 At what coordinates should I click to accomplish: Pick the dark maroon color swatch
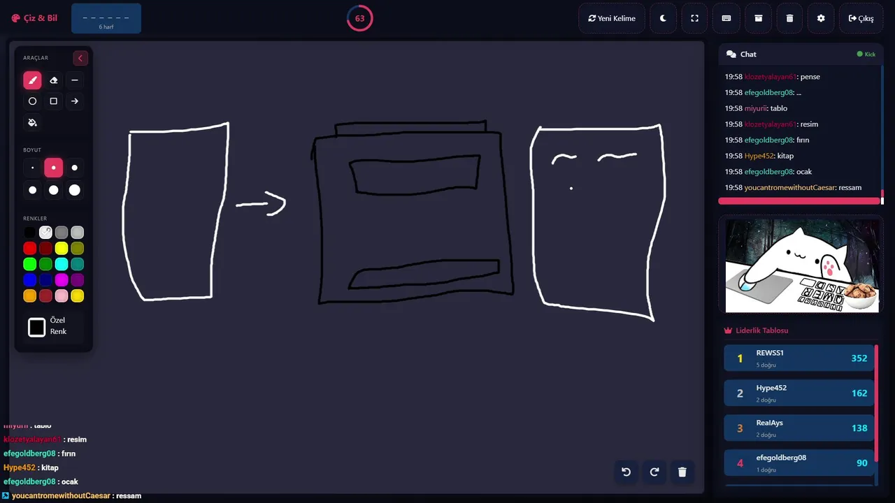click(x=45, y=248)
